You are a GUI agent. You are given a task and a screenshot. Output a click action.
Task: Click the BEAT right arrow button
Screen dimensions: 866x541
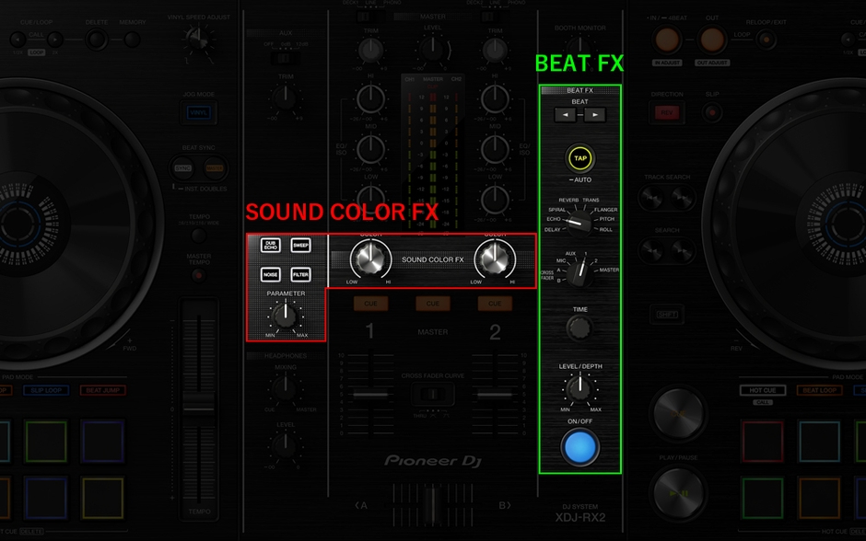(x=594, y=115)
